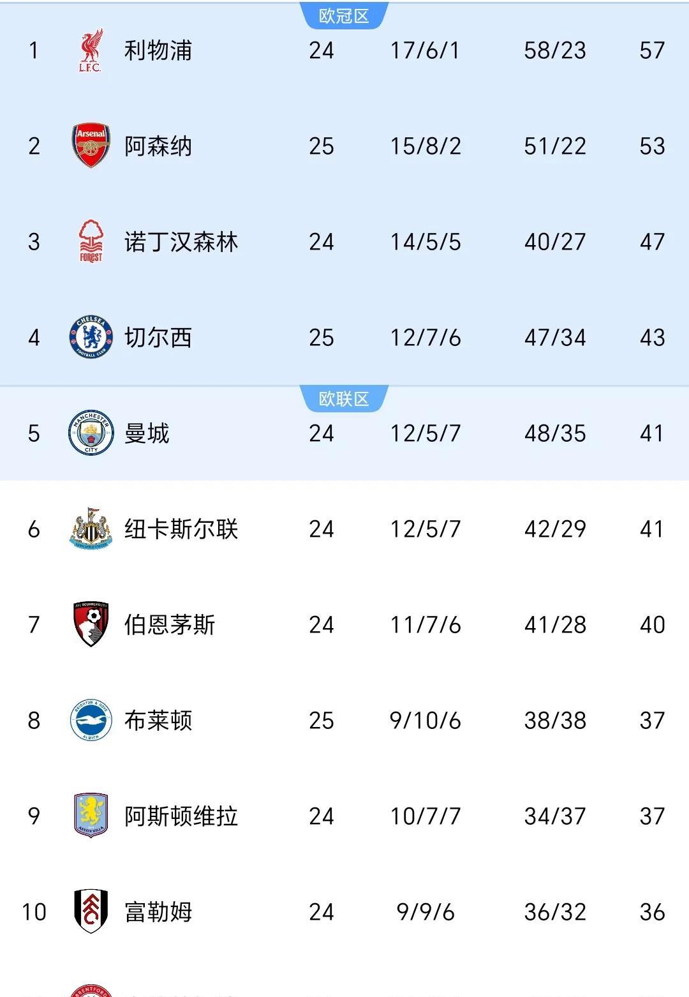
Task: Select Arsenal's 15/8/2 record
Action: pyautogui.click(x=426, y=146)
